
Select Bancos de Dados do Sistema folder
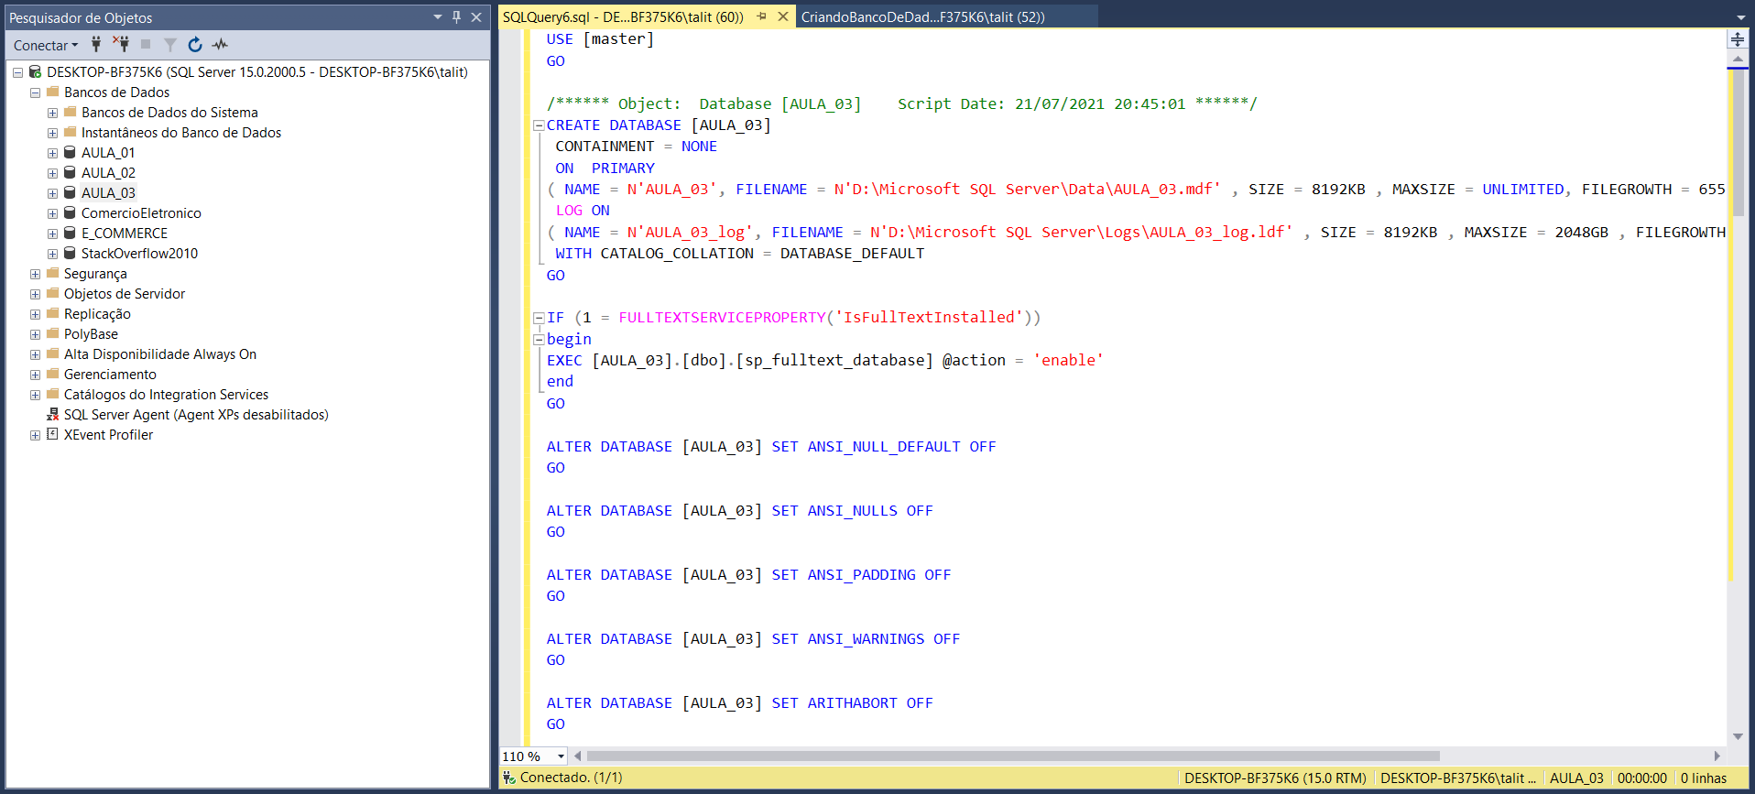click(x=169, y=113)
